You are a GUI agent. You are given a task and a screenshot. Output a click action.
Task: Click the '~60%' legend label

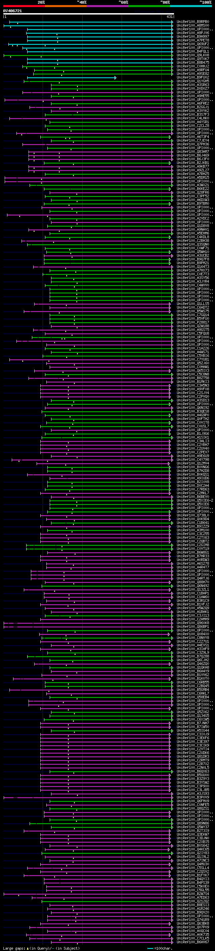pyautogui.click(x=123, y=2)
